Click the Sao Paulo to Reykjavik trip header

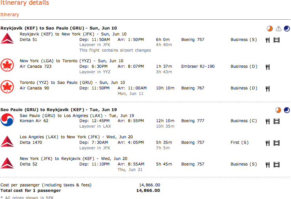click(58, 110)
